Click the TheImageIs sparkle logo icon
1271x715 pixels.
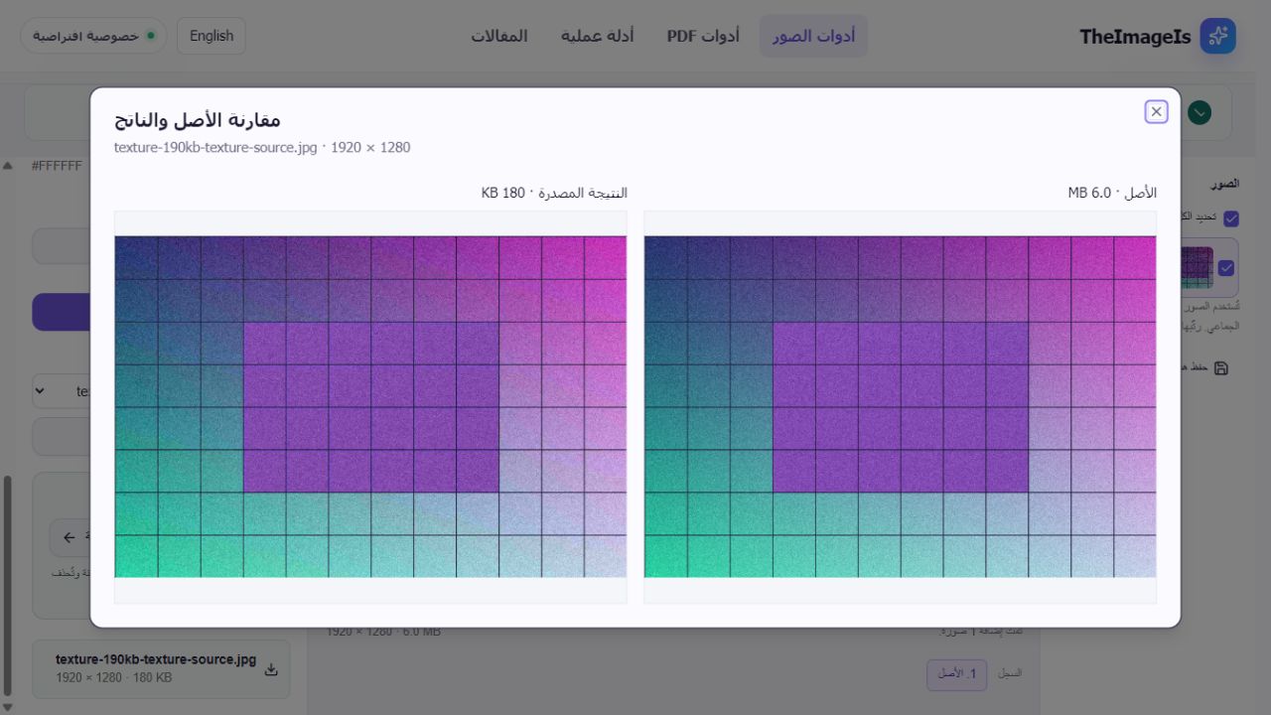click(1217, 36)
